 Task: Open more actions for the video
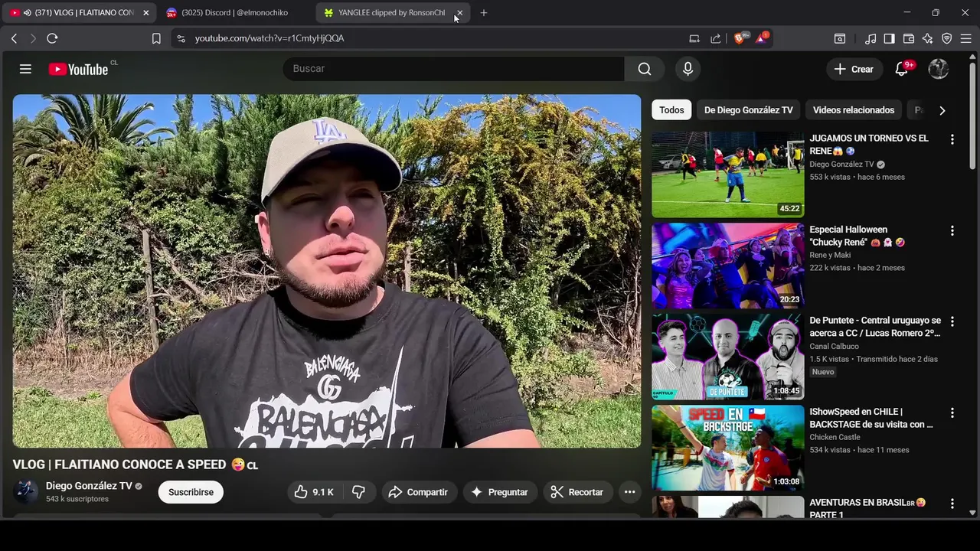(629, 492)
